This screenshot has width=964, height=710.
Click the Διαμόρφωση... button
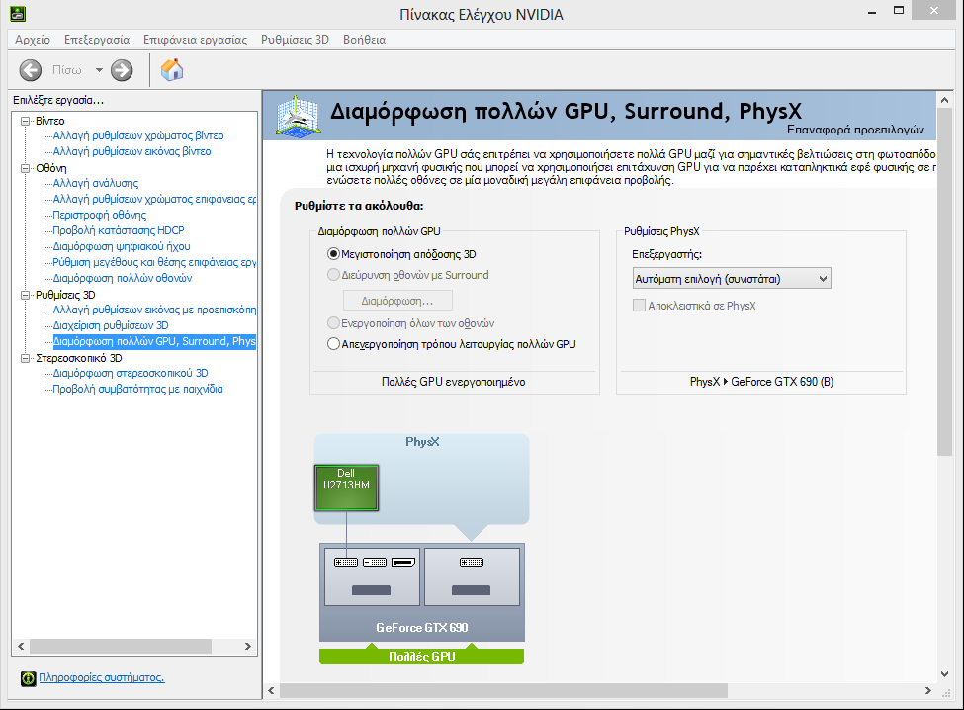pos(397,301)
